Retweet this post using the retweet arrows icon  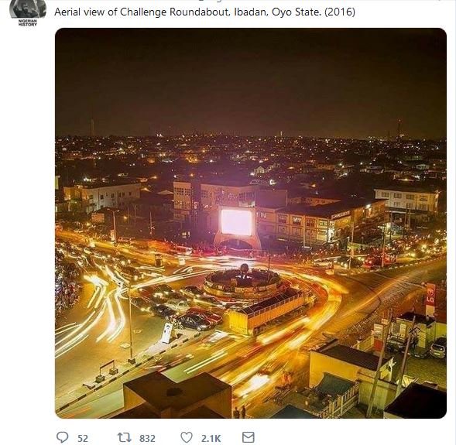[124, 437]
